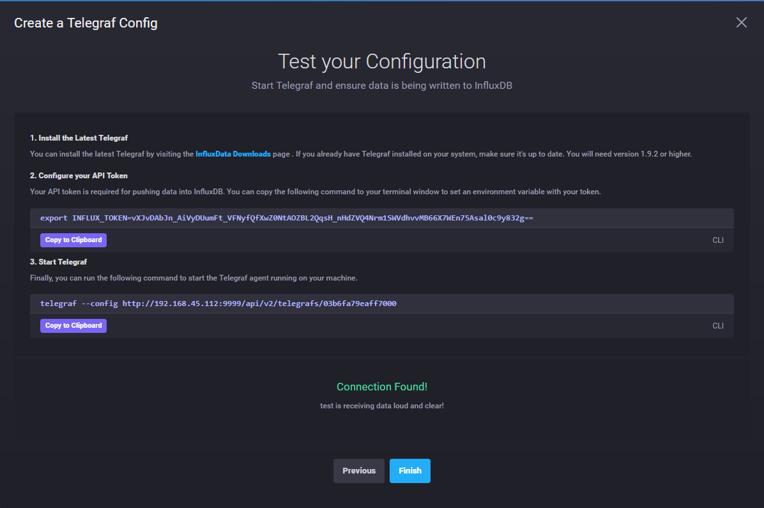Open the InfluxData Downloads link

click(233, 154)
